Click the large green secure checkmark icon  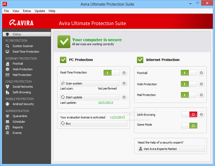64,42
